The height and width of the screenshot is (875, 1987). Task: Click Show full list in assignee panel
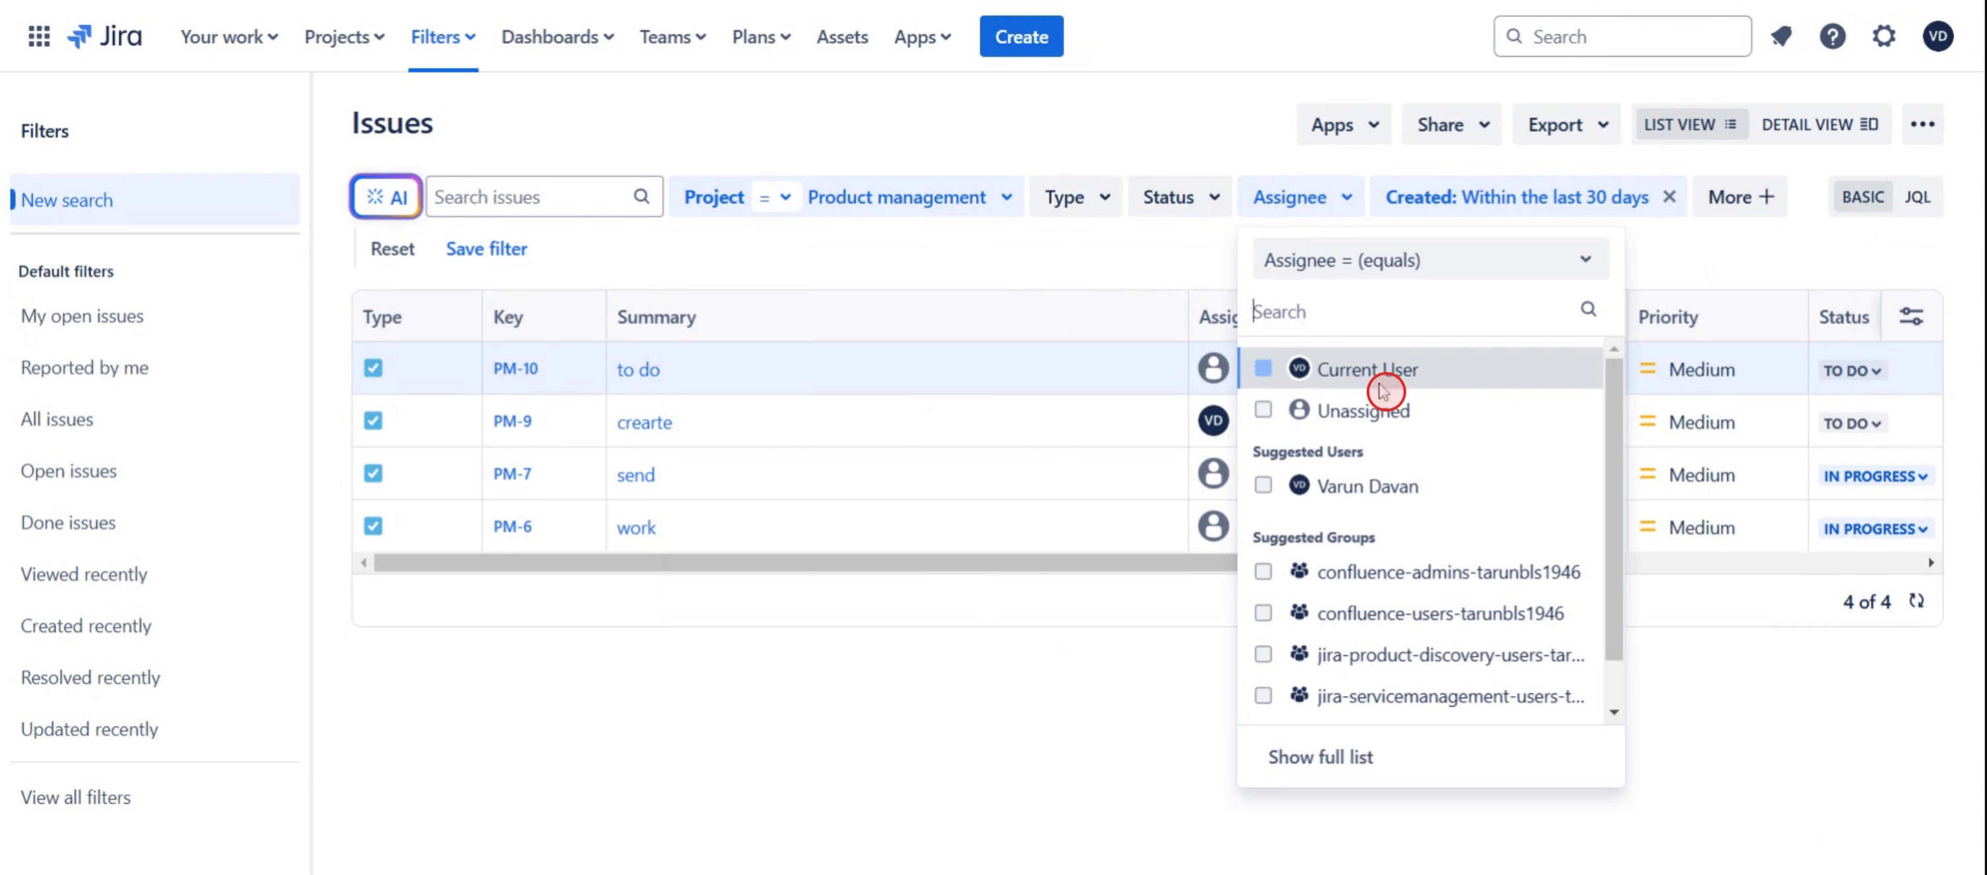point(1320,756)
